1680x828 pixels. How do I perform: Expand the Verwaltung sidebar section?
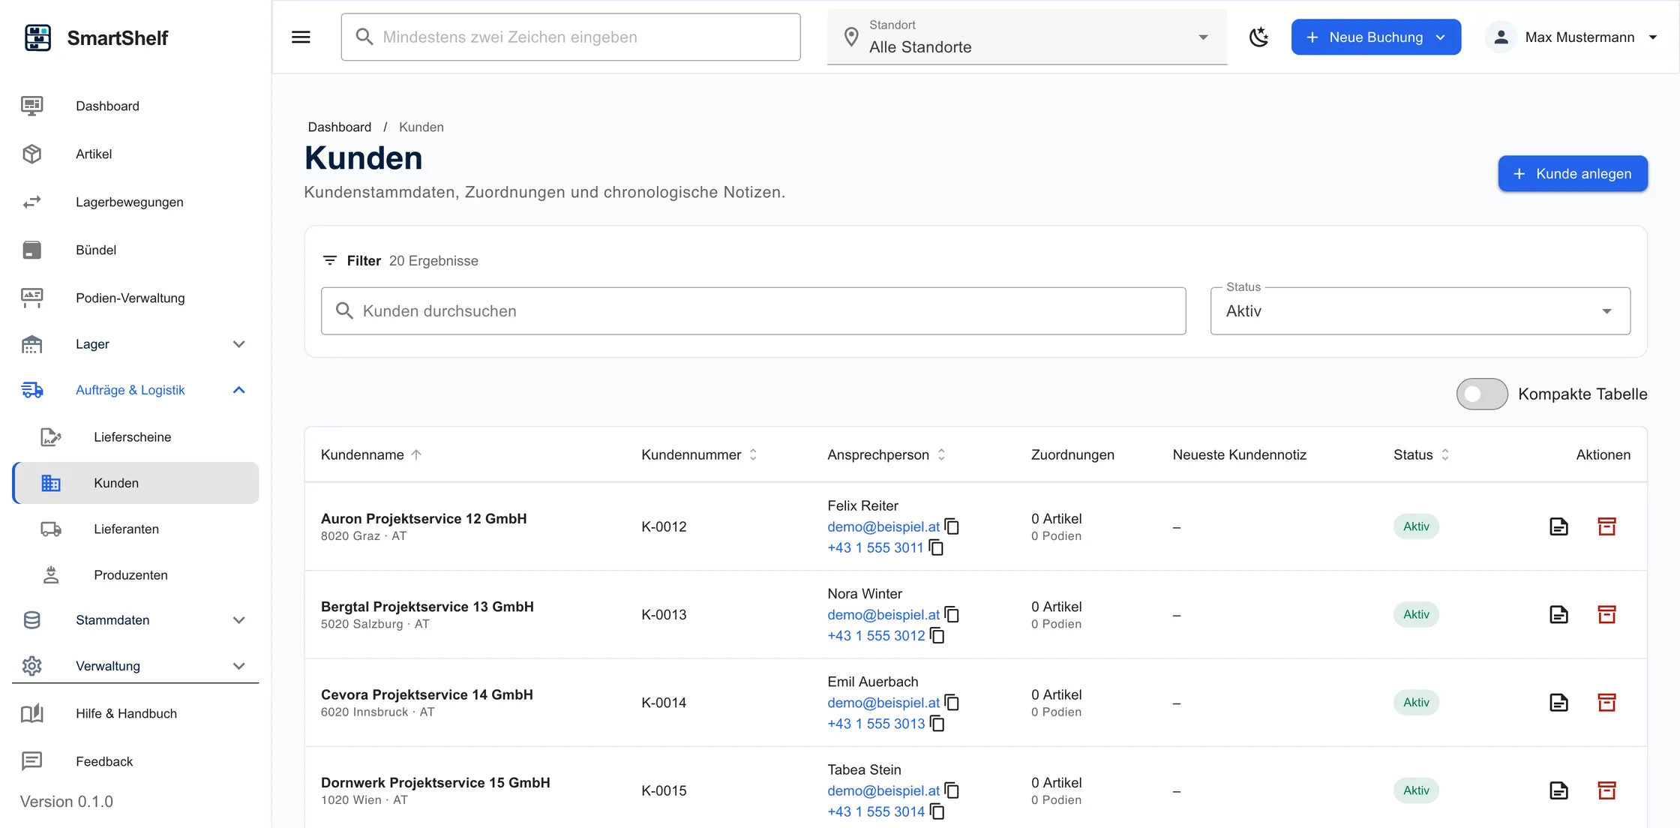(135, 666)
